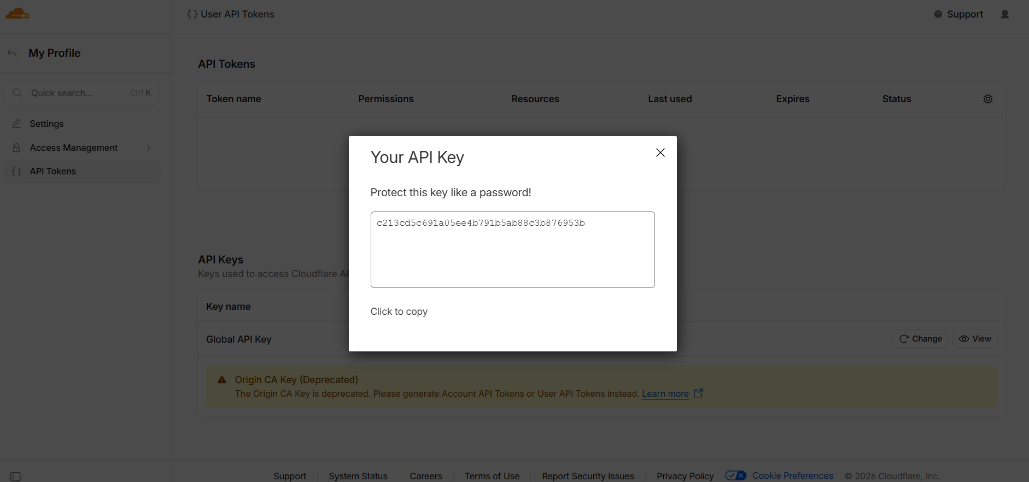Image resolution: width=1029 pixels, height=482 pixels.
Task: Click the Settings pencil icon
Action: click(16, 124)
